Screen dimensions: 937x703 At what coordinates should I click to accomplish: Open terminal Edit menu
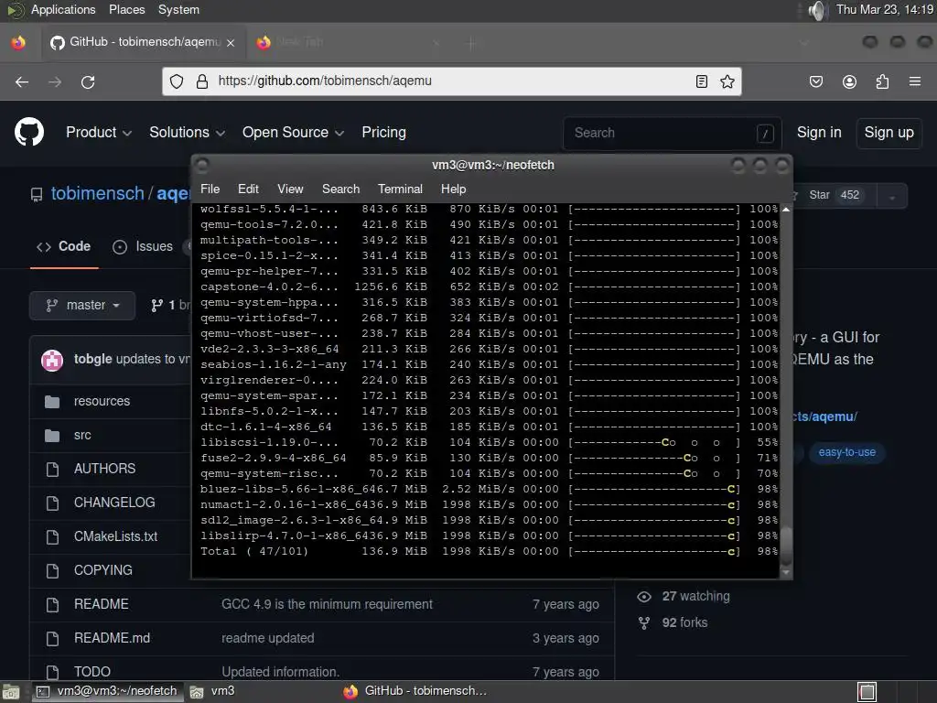(248, 189)
